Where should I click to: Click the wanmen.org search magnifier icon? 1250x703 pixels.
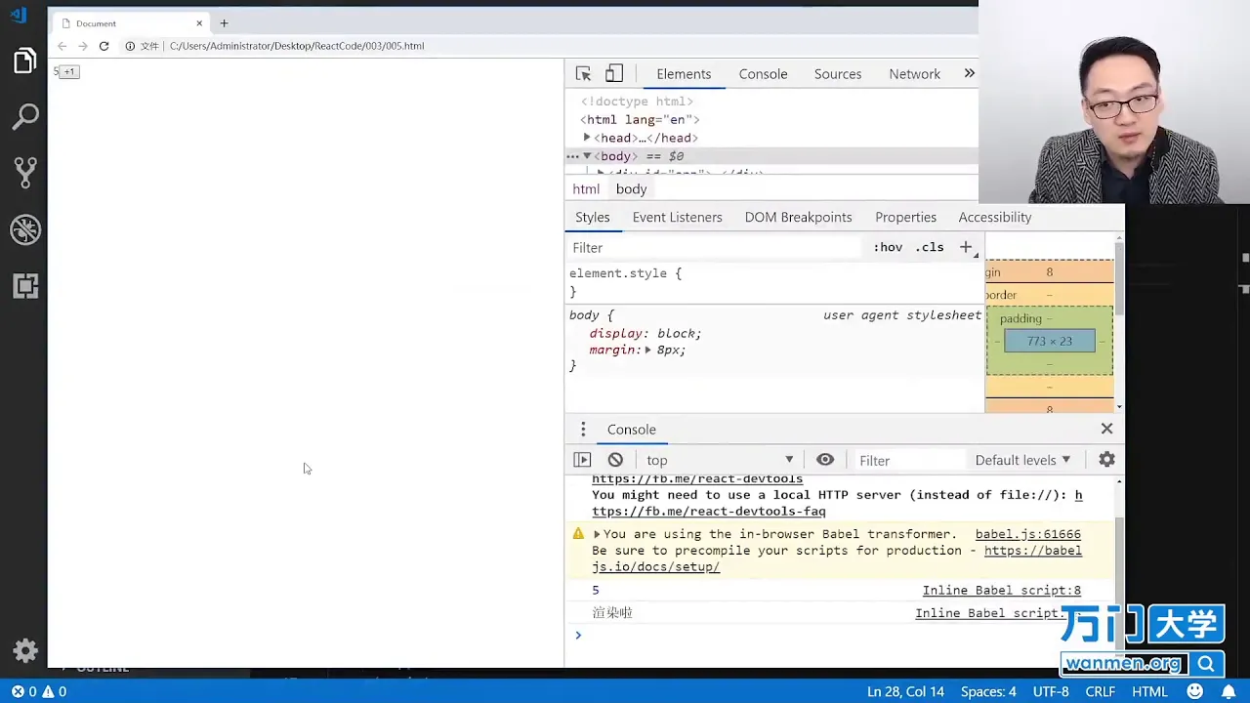click(1206, 664)
